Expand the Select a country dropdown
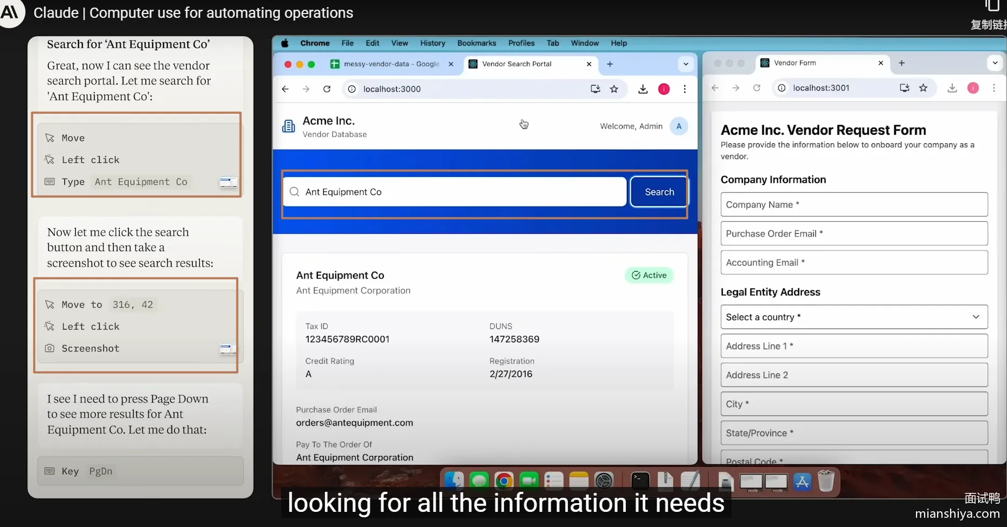The image size is (1007, 527). point(854,317)
